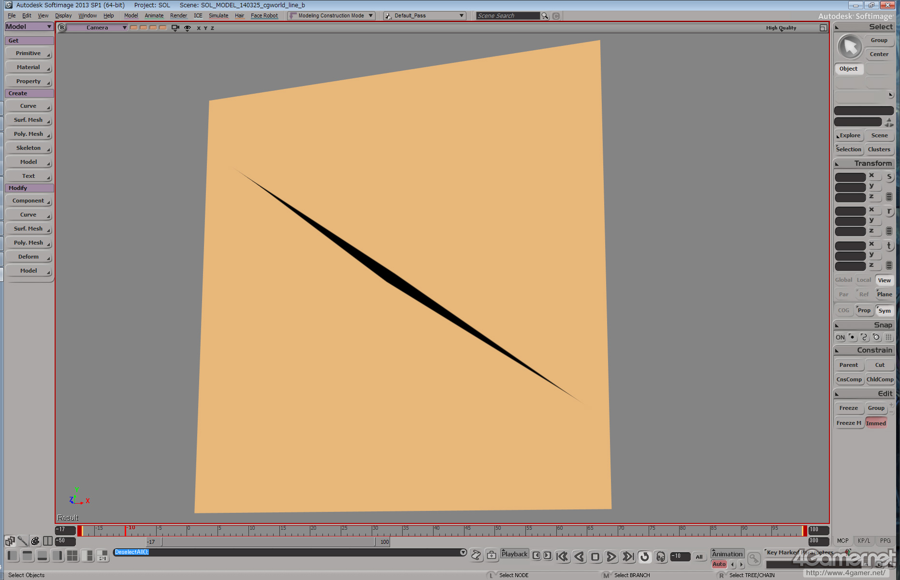Viewport: 900px width, 580px height.
Task: Click the snap to points icon
Action: pos(853,337)
